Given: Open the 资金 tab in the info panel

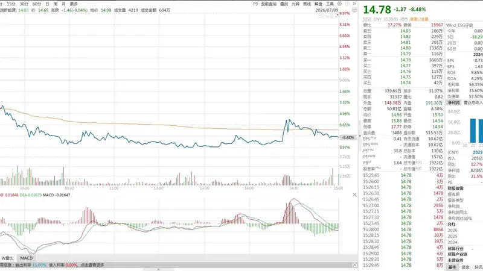Looking at the screenshot, I should (465, 267).
